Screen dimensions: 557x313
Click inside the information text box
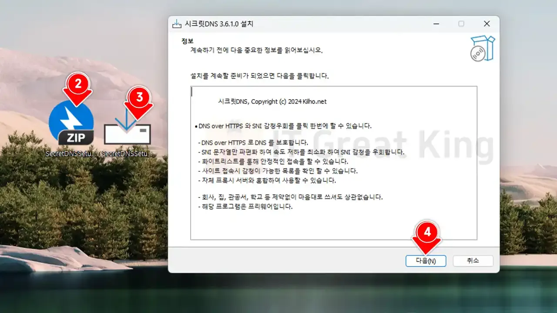click(x=334, y=163)
